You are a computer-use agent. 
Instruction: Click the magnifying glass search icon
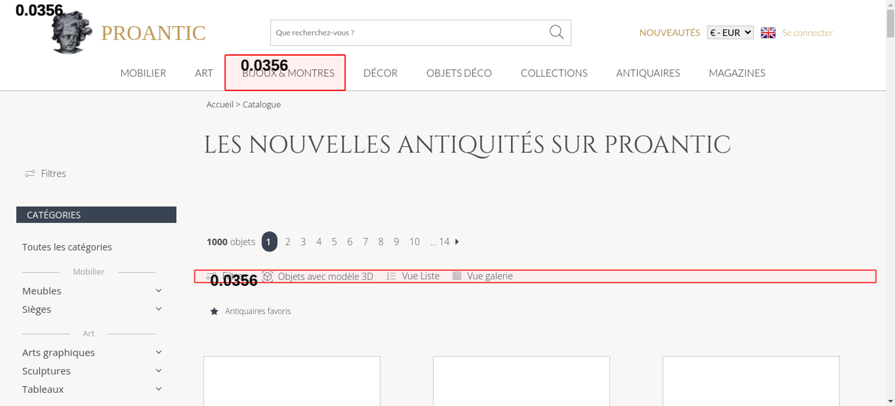click(x=556, y=32)
